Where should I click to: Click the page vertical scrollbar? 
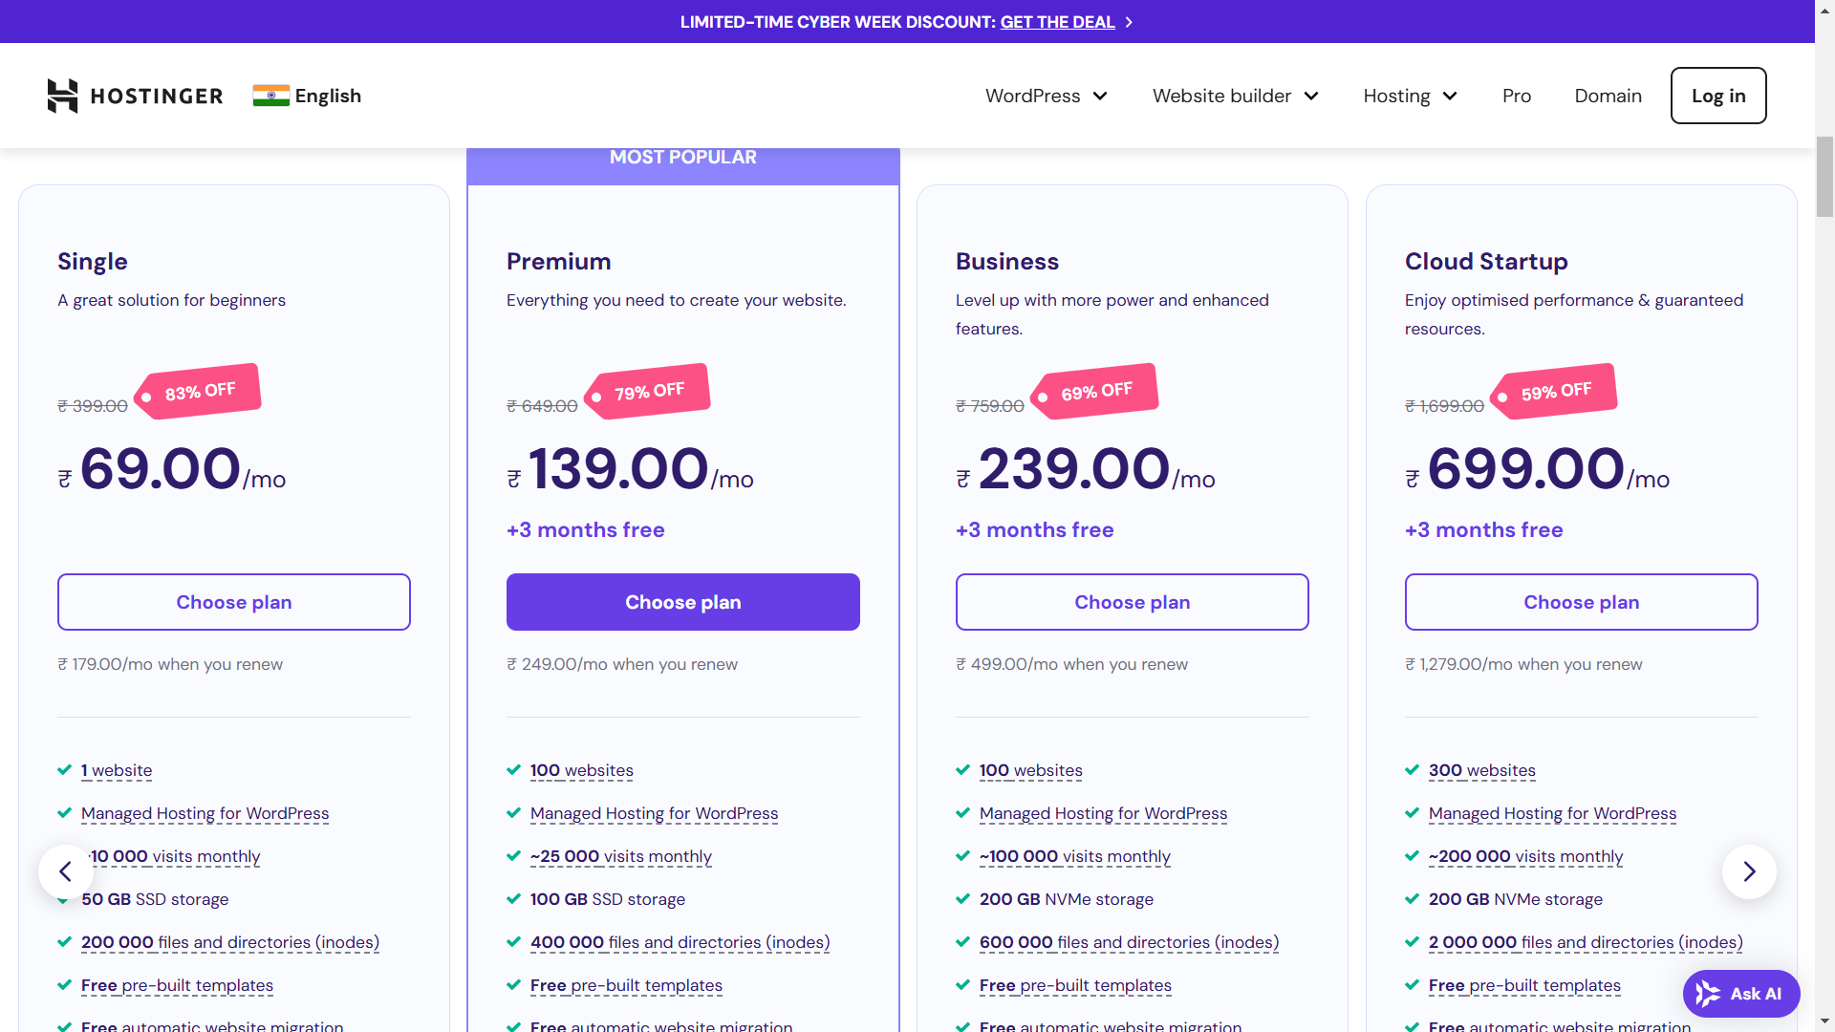point(1824,178)
